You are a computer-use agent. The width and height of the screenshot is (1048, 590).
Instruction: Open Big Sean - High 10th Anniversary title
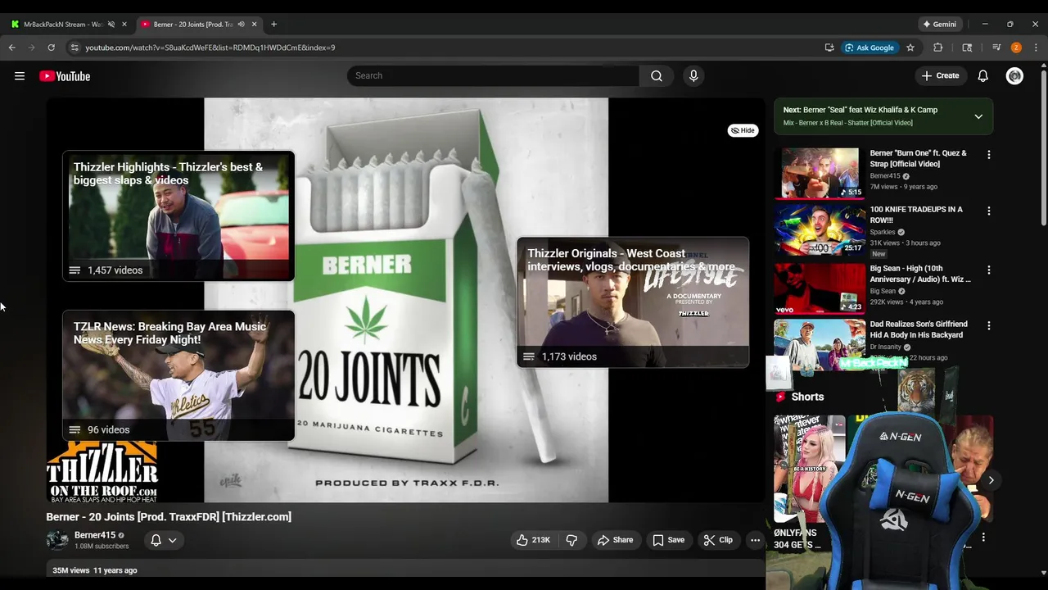click(920, 274)
